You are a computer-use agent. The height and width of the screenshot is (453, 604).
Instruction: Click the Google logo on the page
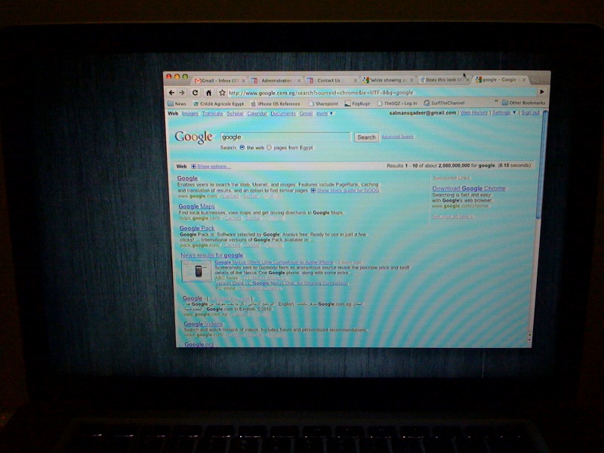194,137
